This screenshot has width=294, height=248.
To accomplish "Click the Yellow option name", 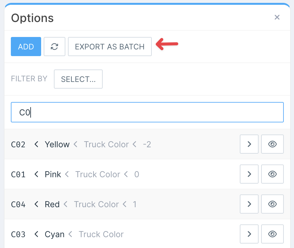I will click(57, 144).
